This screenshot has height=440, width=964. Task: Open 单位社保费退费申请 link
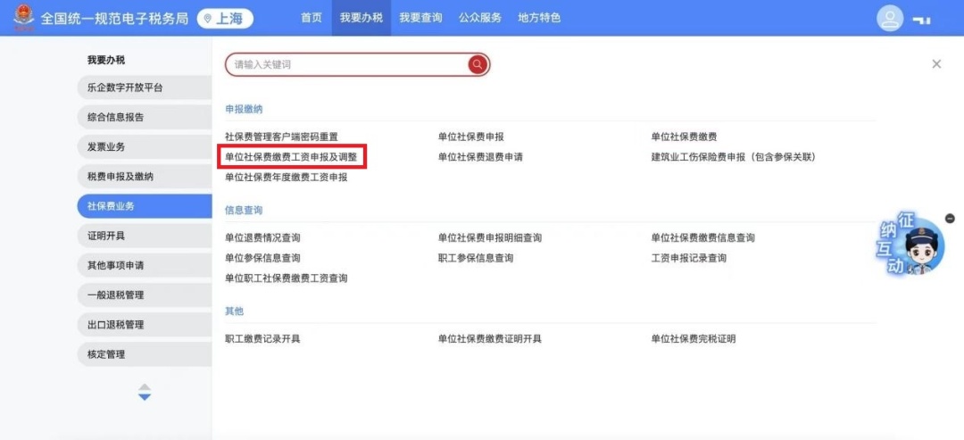click(x=480, y=157)
